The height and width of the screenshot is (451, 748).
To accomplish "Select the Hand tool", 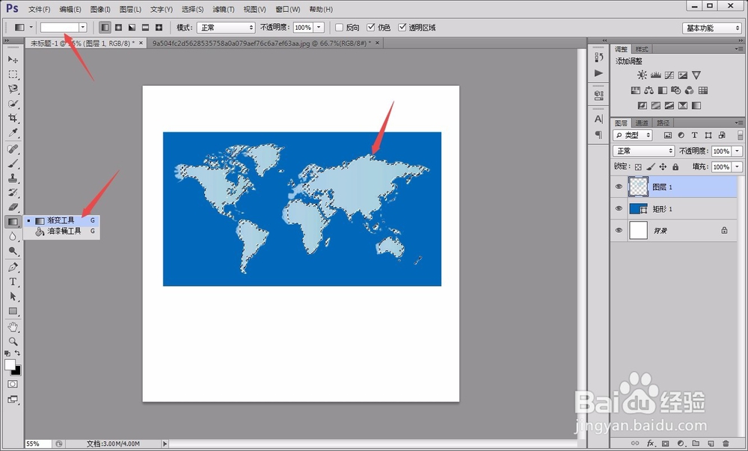I will point(13,327).
